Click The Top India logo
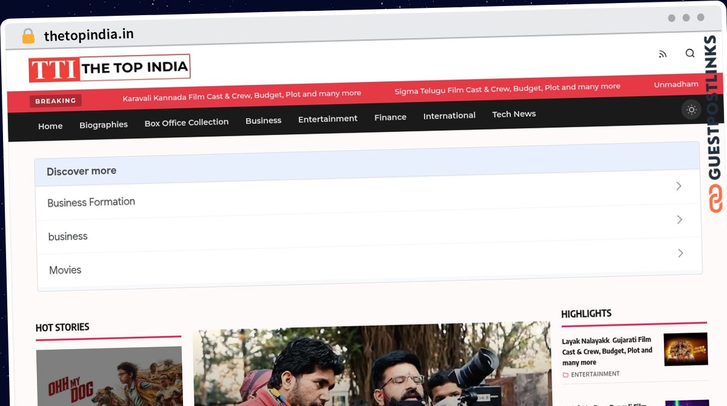727x406 pixels. (110, 68)
